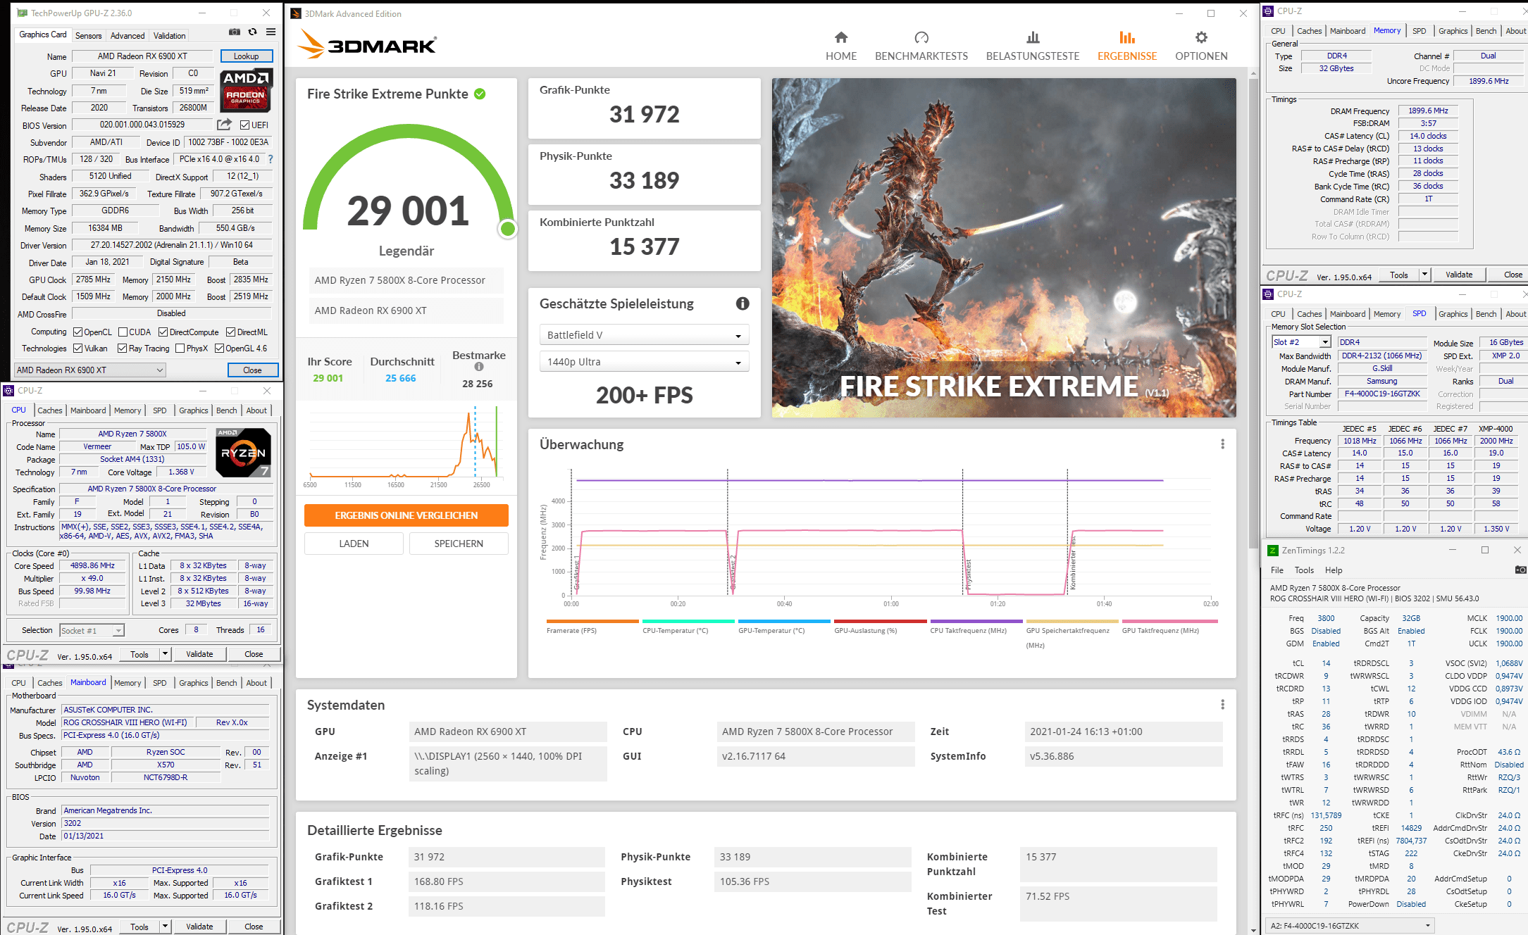Click the CPU Taktfrequenz purple legend swatch

[x=976, y=621]
